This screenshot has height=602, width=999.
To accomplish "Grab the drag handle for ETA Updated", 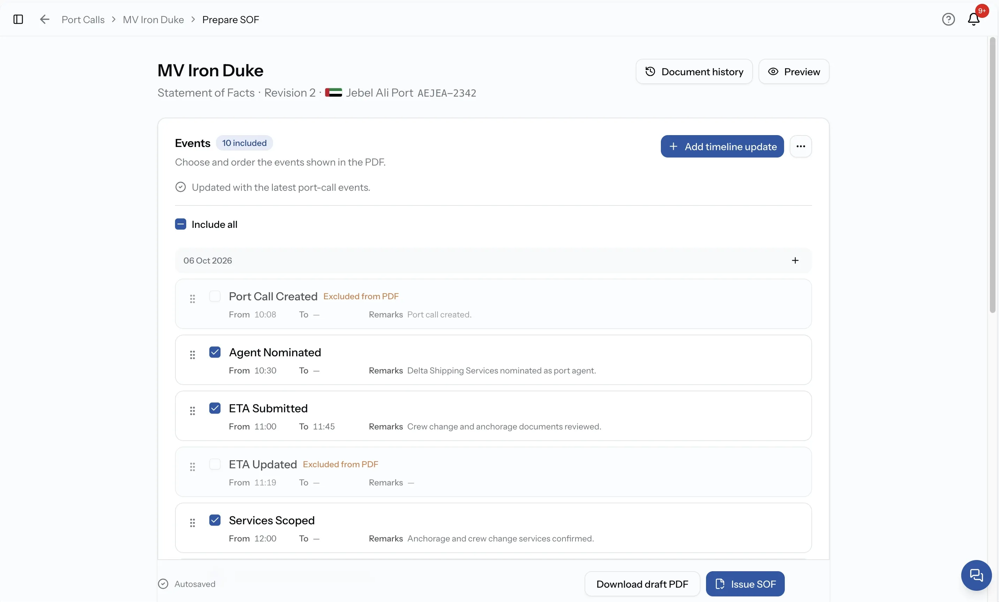I will (x=193, y=467).
